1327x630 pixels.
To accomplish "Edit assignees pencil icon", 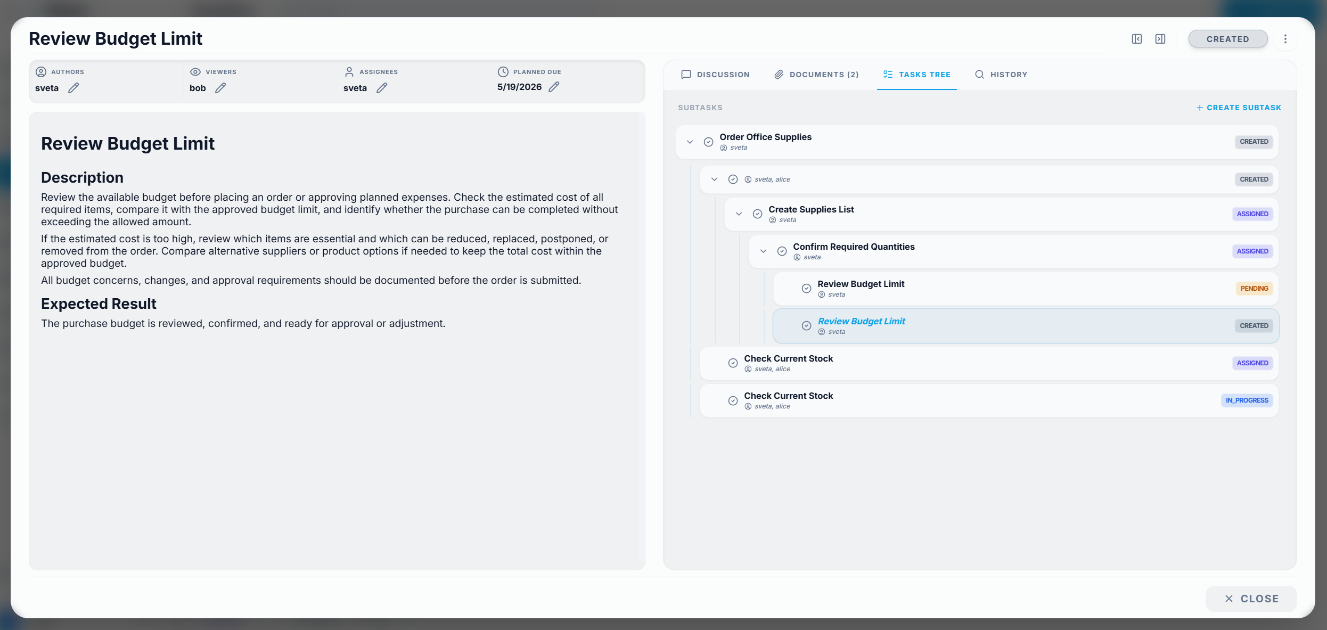I will pyautogui.click(x=382, y=88).
